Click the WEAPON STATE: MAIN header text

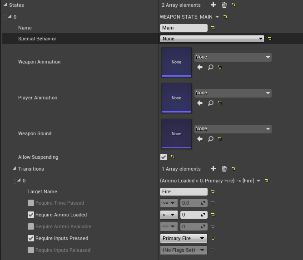(186, 17)
